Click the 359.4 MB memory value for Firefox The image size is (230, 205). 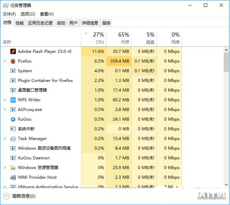120,61
